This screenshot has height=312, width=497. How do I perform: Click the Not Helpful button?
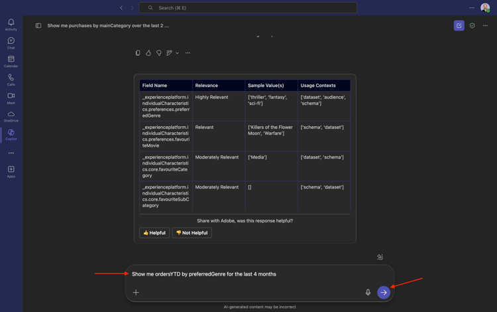[x=192, y=232]
